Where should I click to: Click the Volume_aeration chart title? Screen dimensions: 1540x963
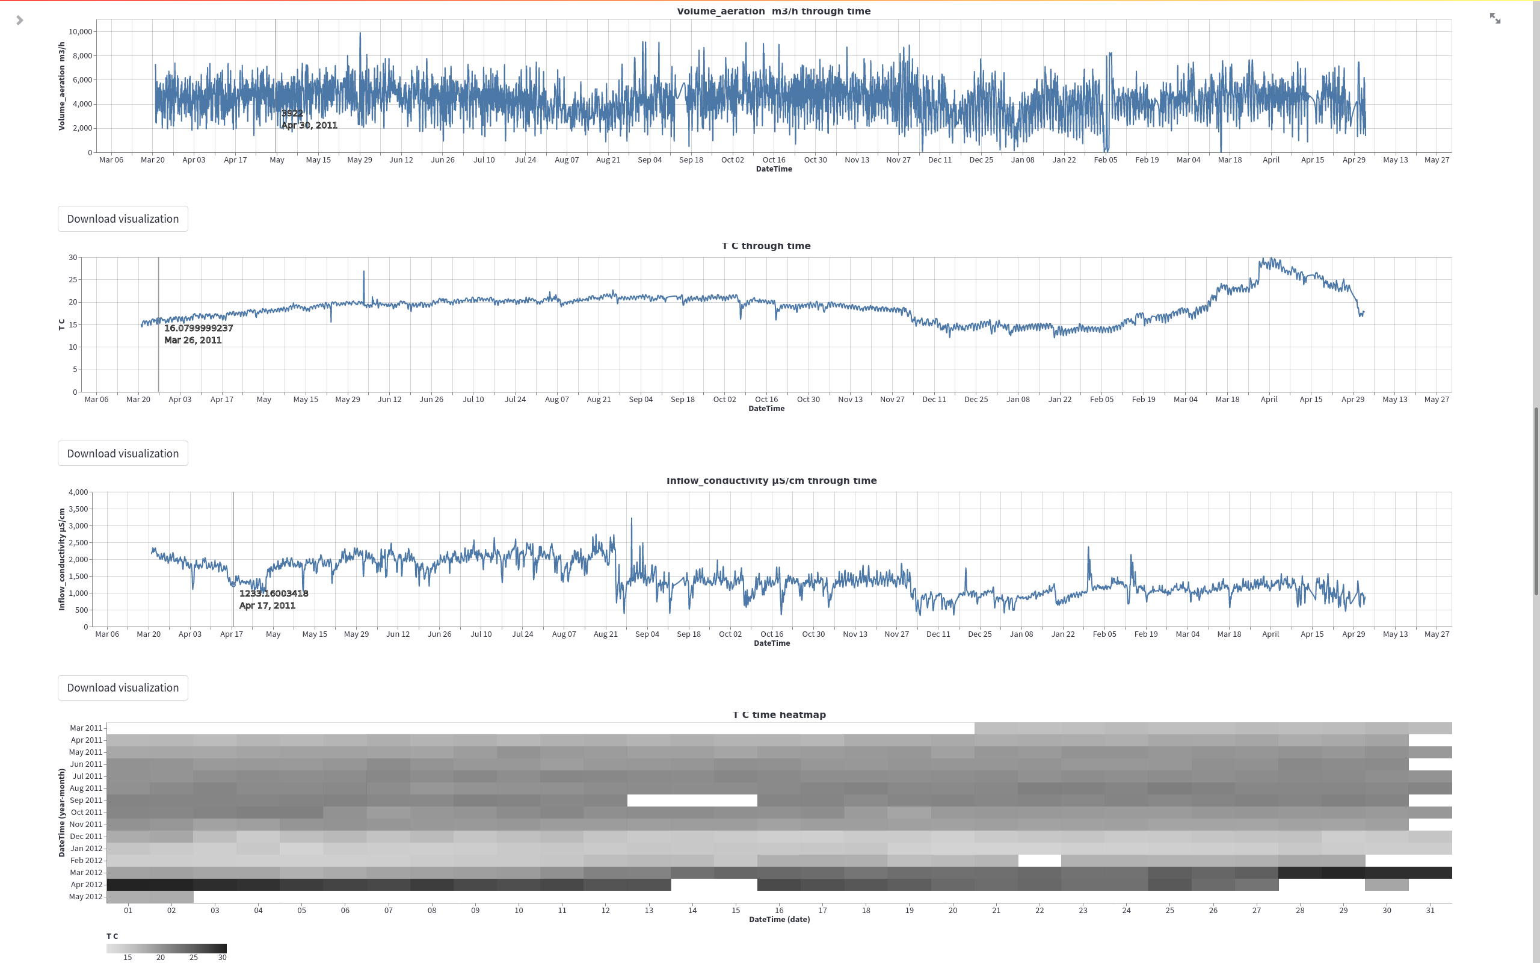[774, 11]
